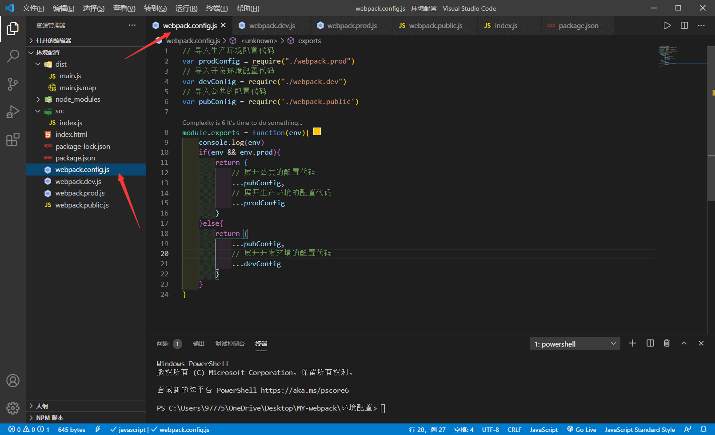Click the Run Code play icon
The image size is (715, 435).
point(667,25)
